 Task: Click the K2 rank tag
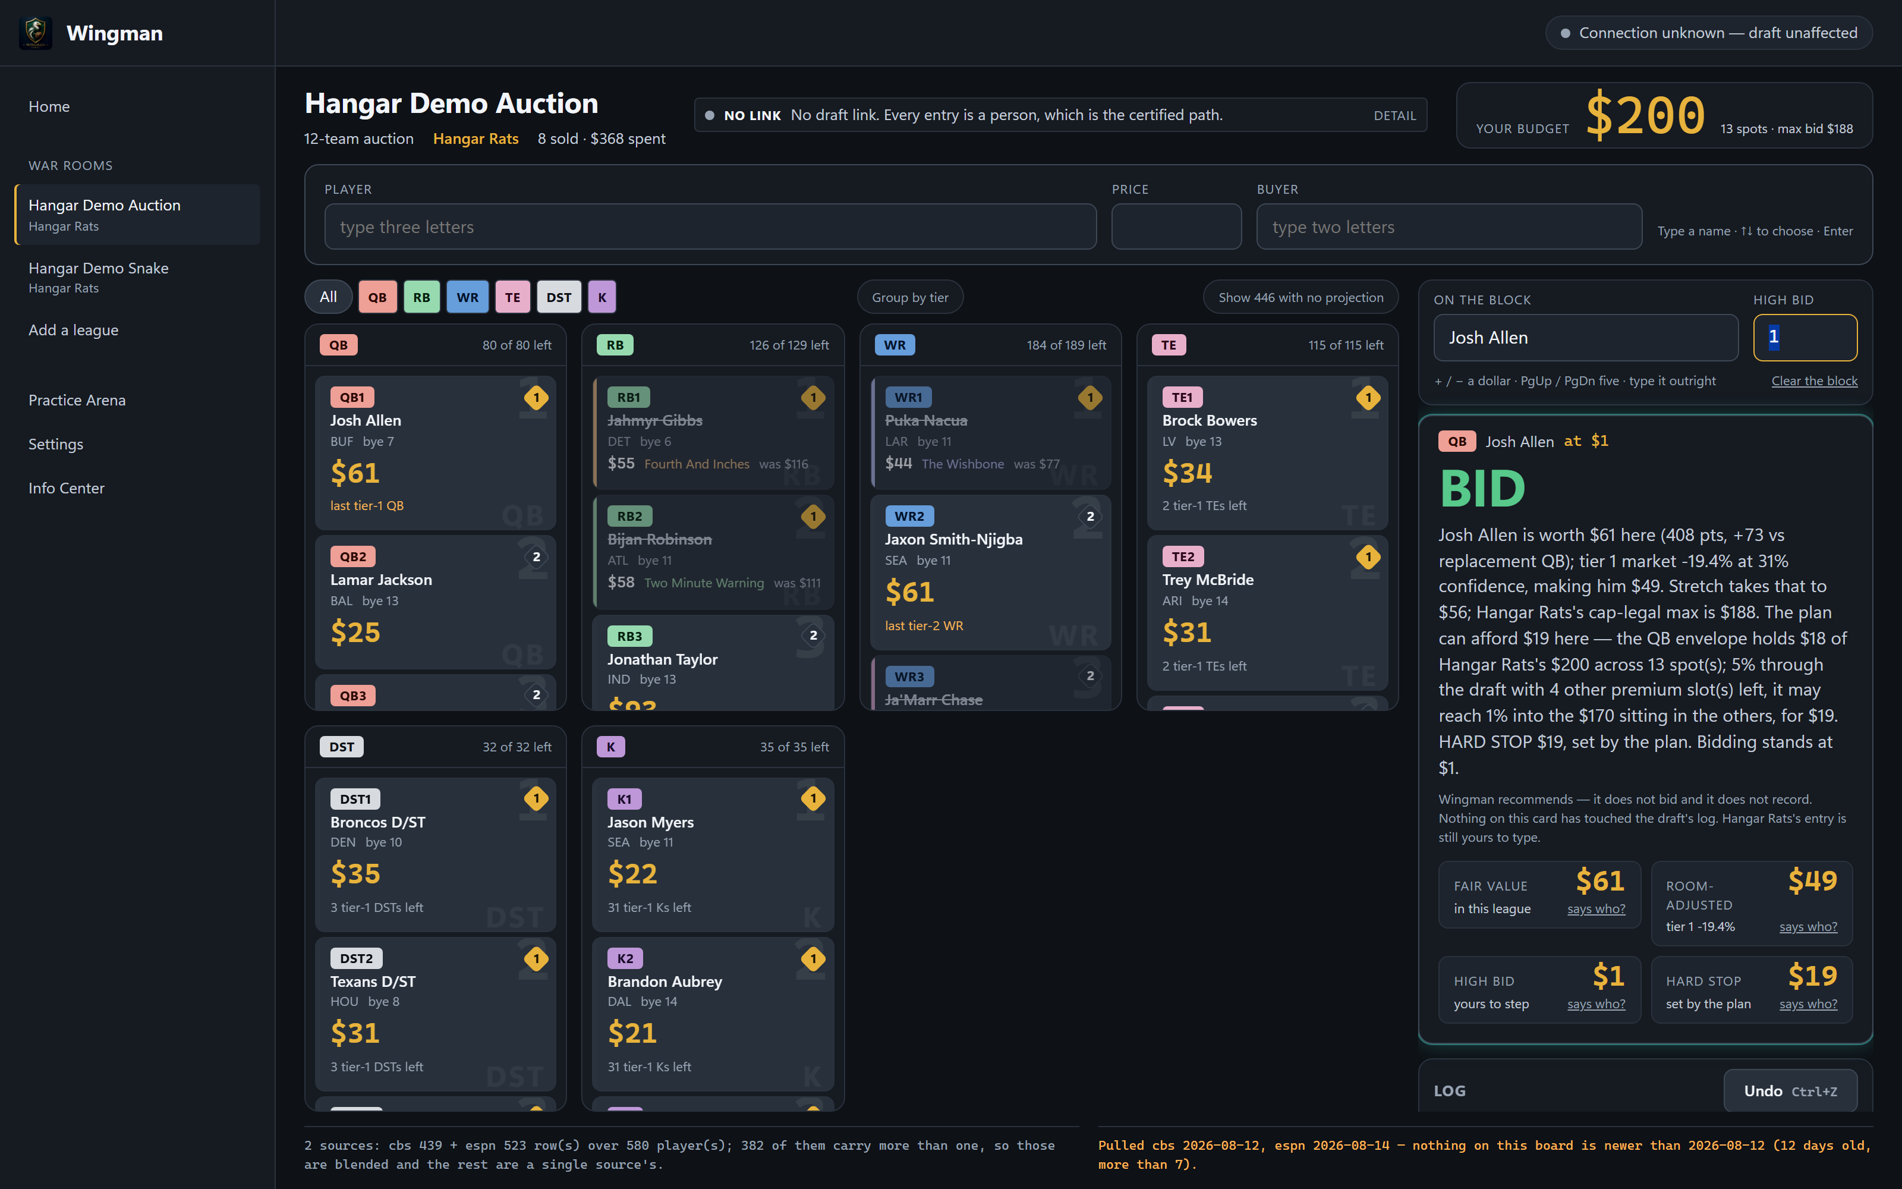pyautogui.click(x=625, y=958)
